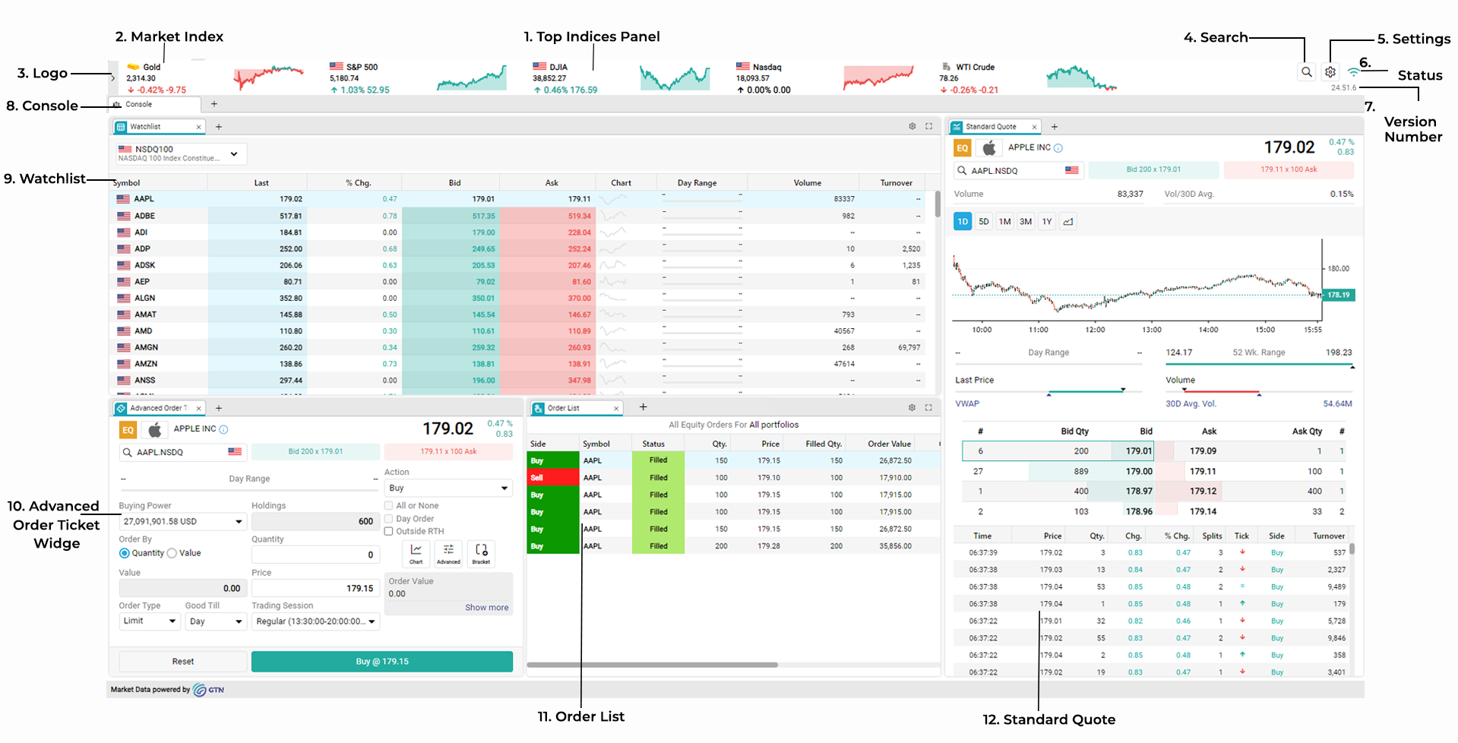Screen dimensions: 1458x743
Task: Check the Outside RTH option
Action: (x=389, y=532)
